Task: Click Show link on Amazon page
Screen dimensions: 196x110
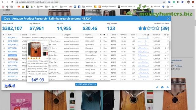Action: pos(179,66)
